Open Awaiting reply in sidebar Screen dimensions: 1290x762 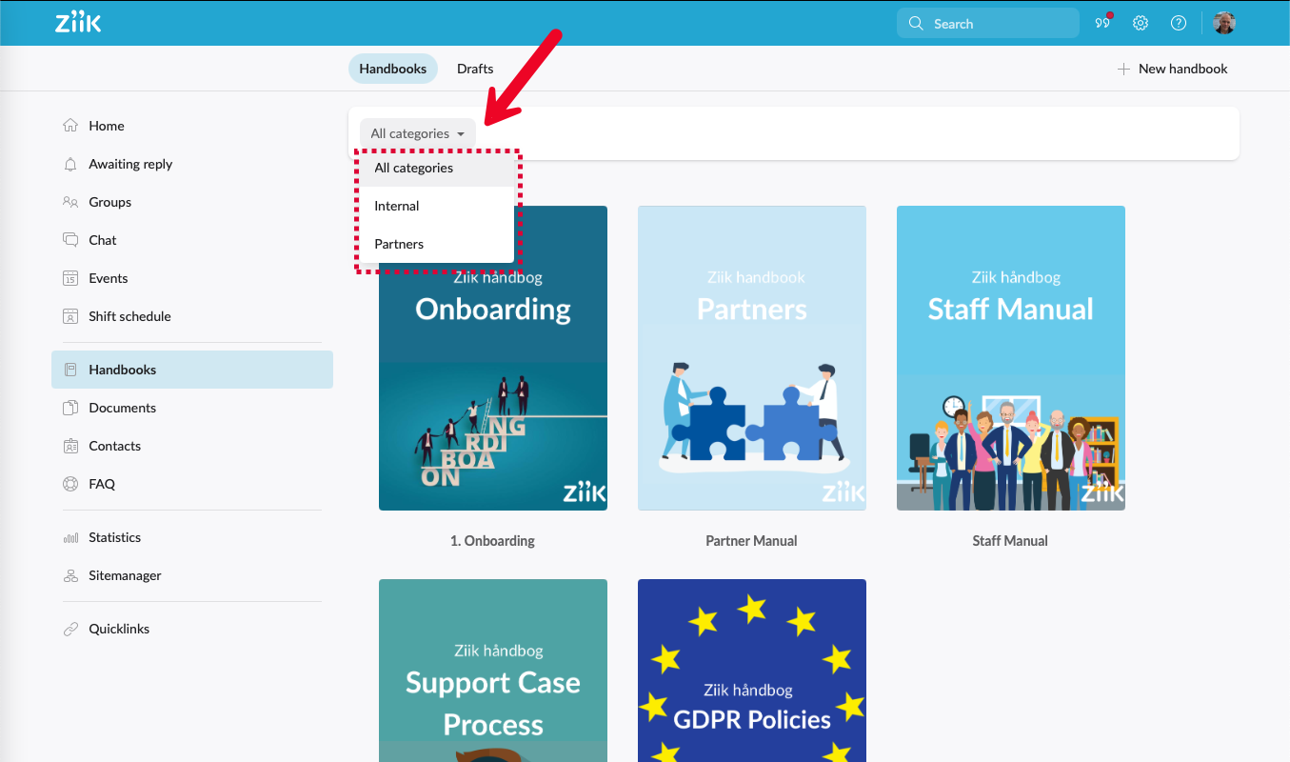pyautogui.click(x=192, y=164)
